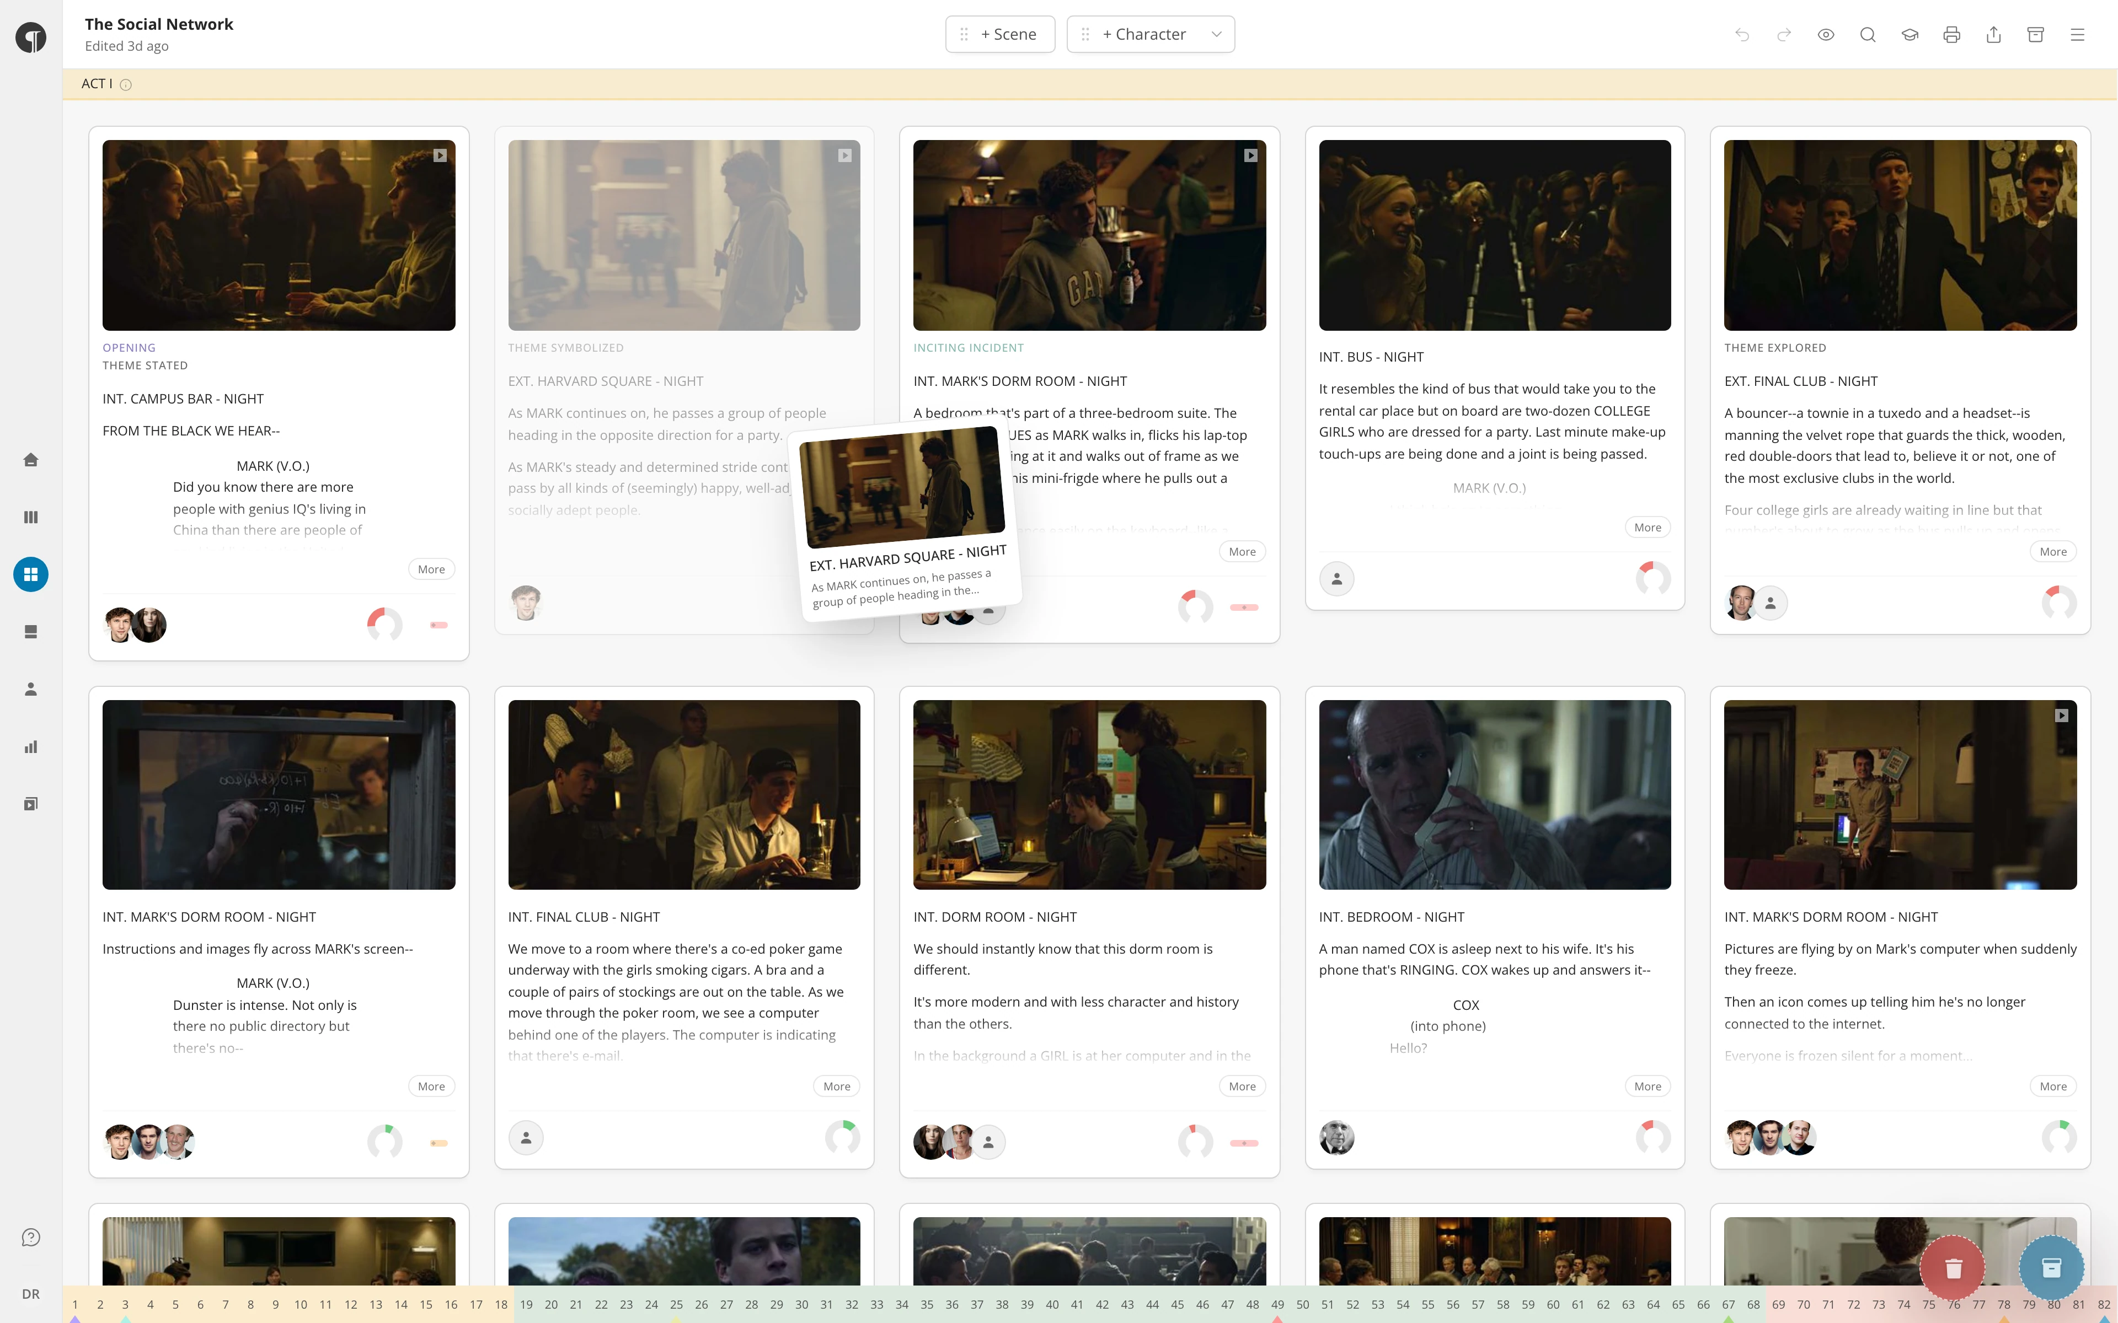The height and width of the screenshot is (1323, 2118).
Task: Click placeholder character icon on BUS card
Action: (1336, 578)
